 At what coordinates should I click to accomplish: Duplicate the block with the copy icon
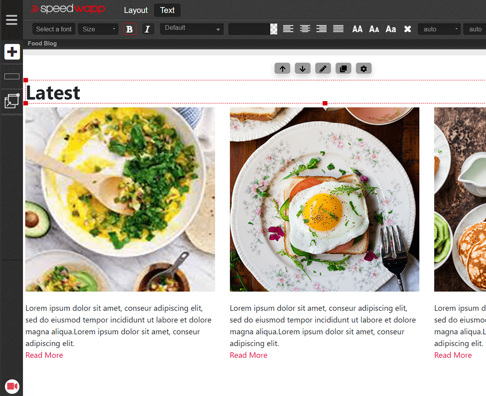343,69
